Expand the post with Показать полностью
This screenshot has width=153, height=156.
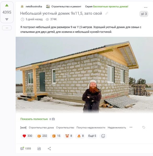[x=34, y=119]
